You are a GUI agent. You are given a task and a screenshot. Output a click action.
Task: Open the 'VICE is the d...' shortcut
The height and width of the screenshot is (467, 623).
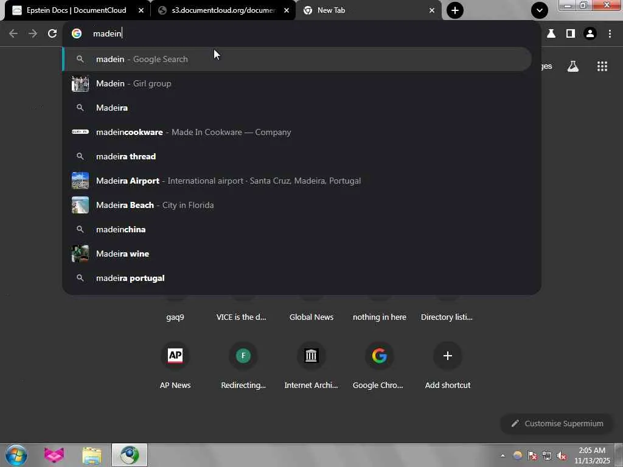click(x=241, y=317)
